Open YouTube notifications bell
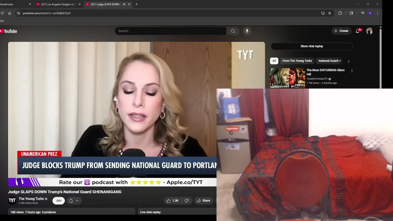Image resolution: width=393 pixels, height=221 pixels. 357,31
